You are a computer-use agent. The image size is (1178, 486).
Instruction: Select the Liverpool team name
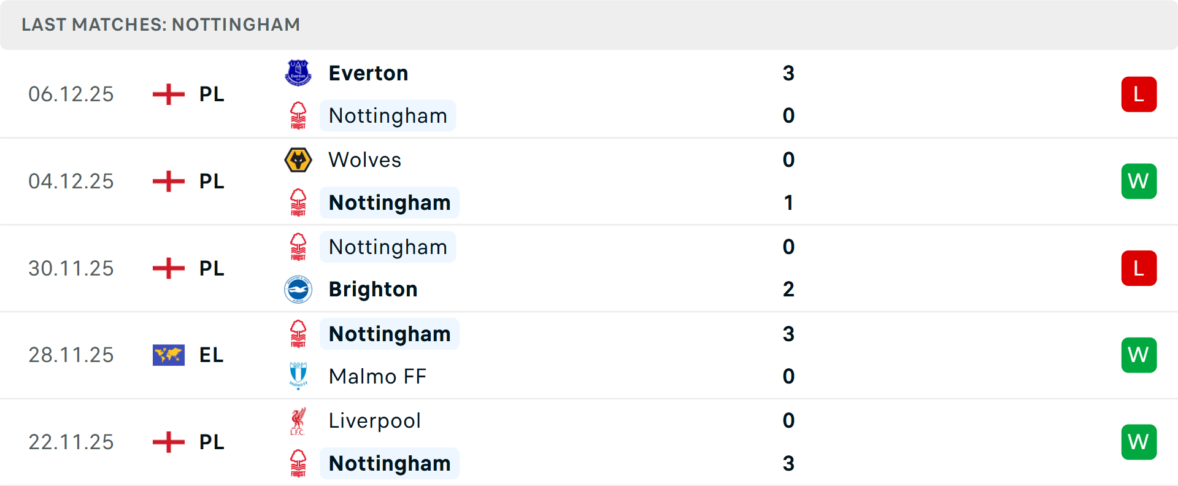click(x=374, y=421)
